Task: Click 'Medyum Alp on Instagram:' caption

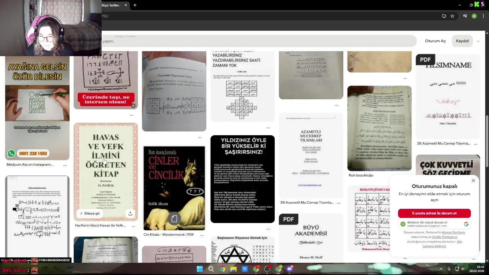Action: pos(30,165)
